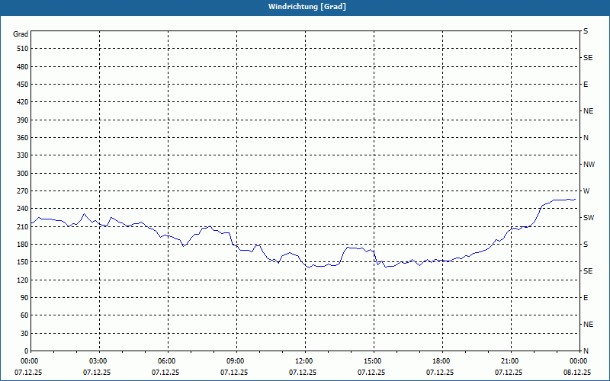
Task: Click the 09:00 time label
Action: coord(236,361)
